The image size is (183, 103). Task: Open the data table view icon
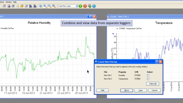pyautogui.click(x=13, y=6)
